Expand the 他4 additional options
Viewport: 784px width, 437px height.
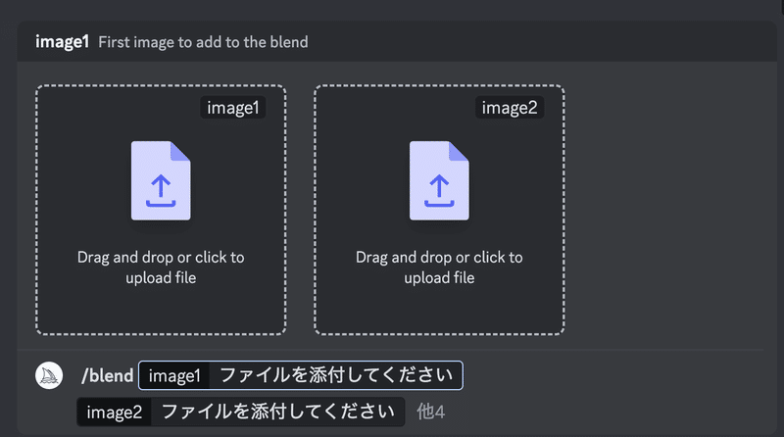tap(430, 412)
